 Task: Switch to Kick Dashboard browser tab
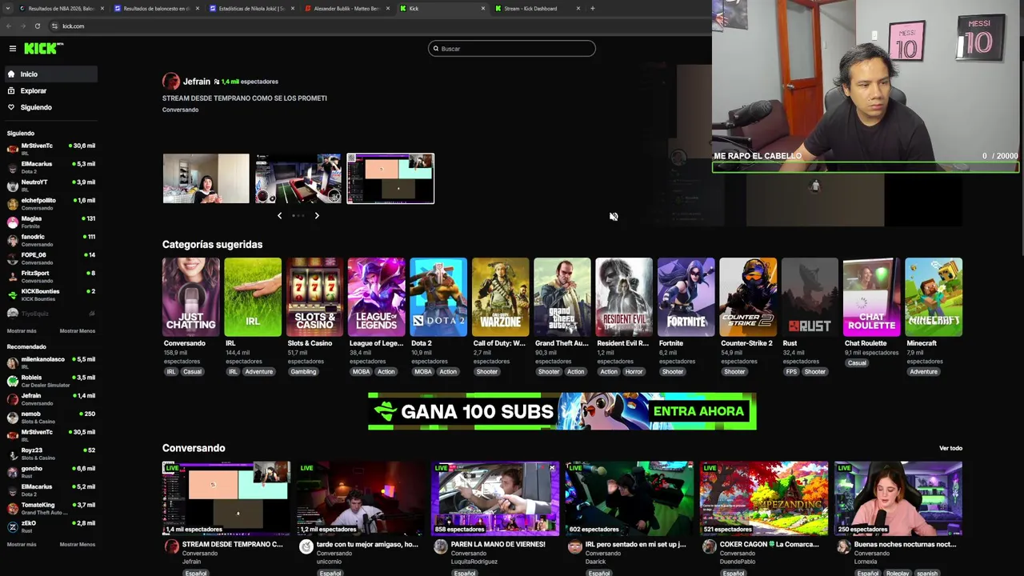(x=537, y=8)
